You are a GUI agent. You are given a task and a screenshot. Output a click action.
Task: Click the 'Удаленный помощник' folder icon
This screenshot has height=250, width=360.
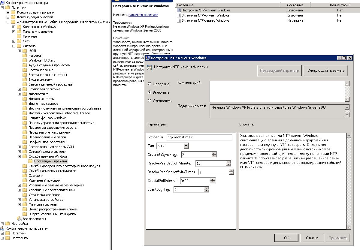[x=25, y=180]
